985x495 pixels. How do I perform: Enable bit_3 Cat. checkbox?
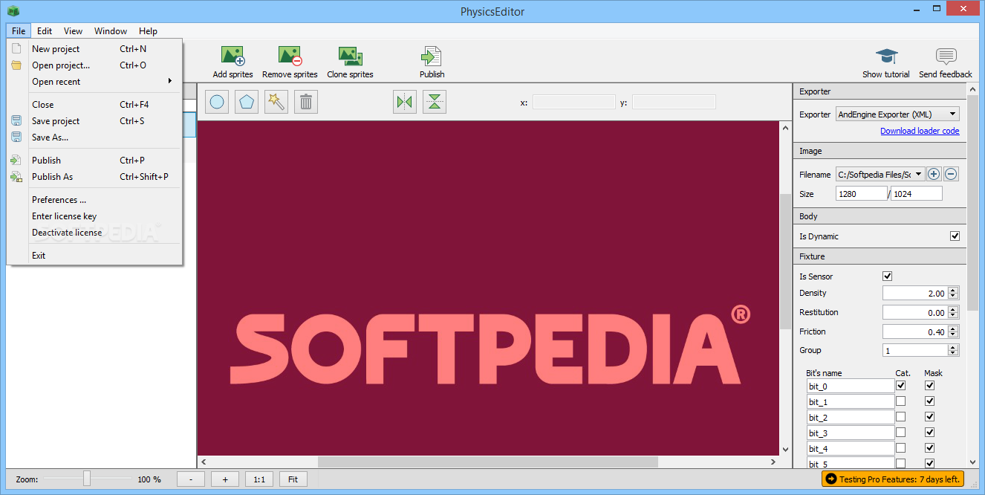click(x=901, y=433)
